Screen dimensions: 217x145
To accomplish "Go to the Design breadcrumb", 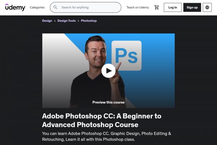I will [47, 21].
